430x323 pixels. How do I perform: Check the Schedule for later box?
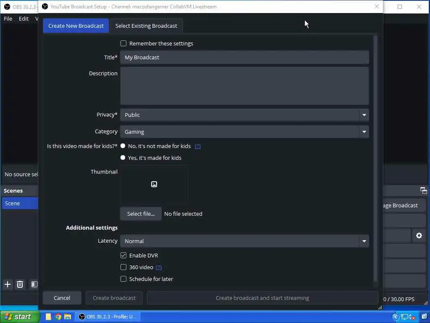pos(123,279)
